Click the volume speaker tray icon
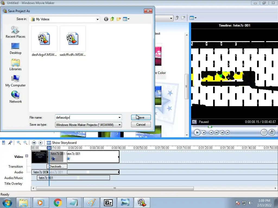Image resolution: width=278 pixels, height=208 pixels. pos(250,203)
